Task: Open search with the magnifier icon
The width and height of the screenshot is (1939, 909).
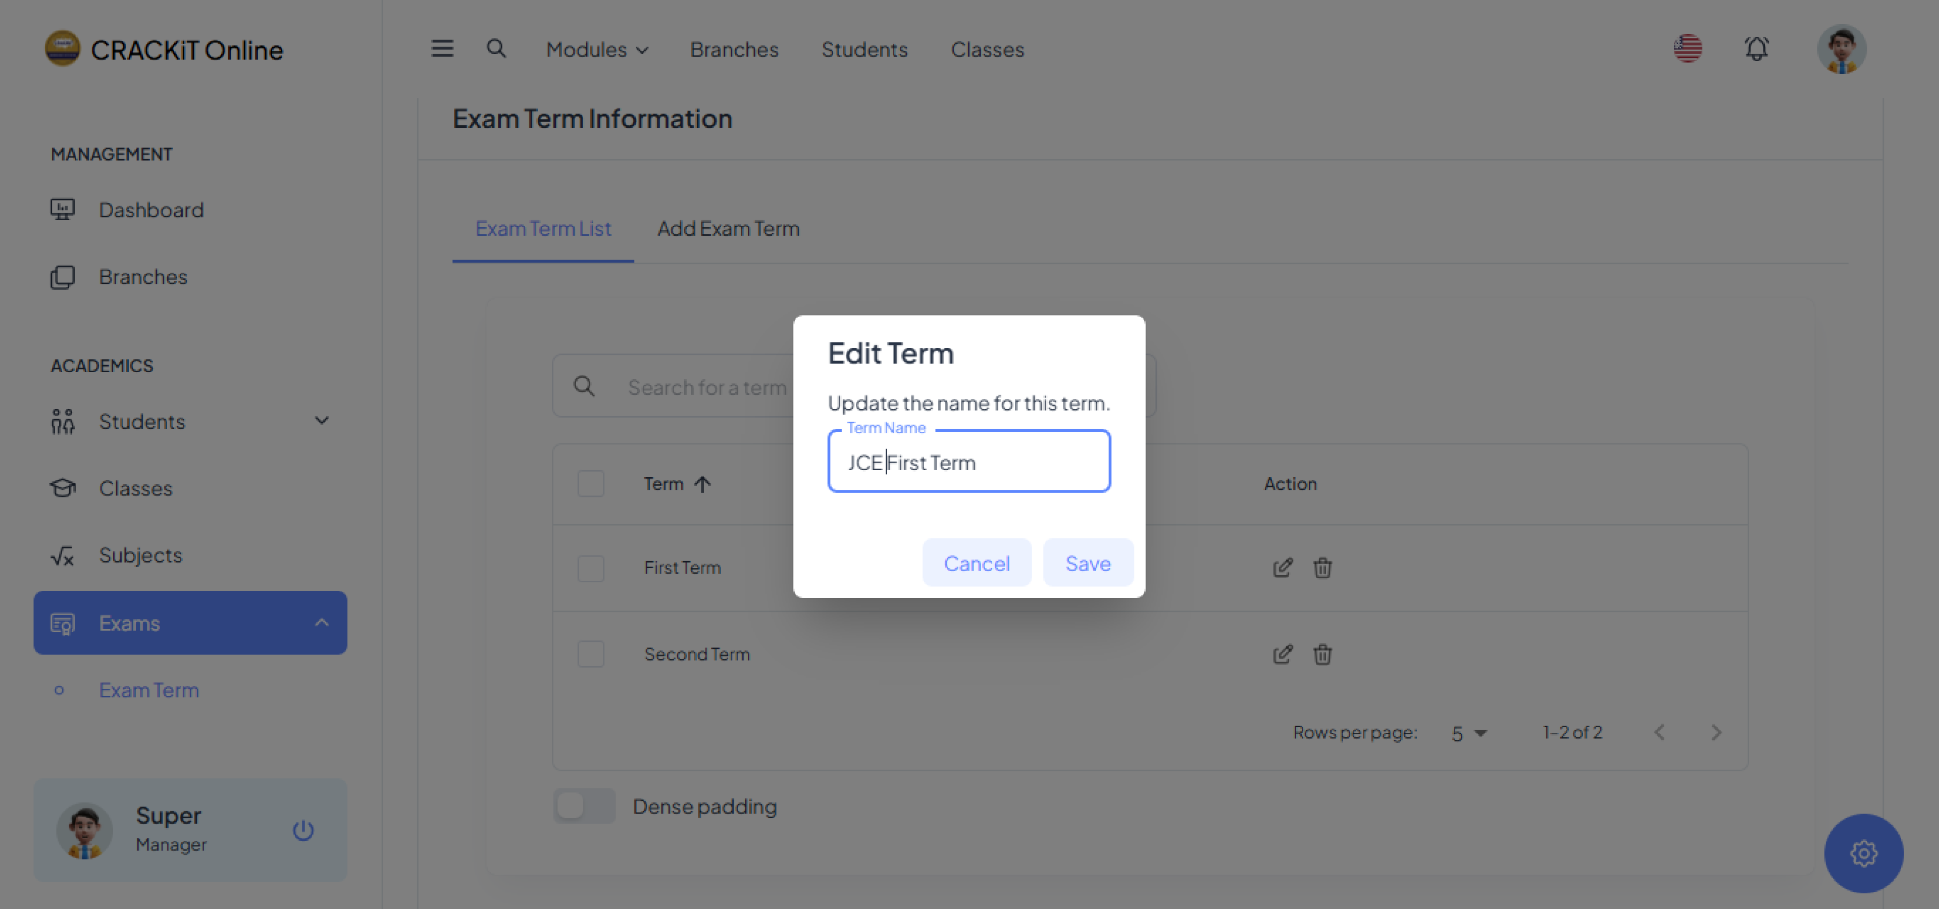Action: click(495, 49)
